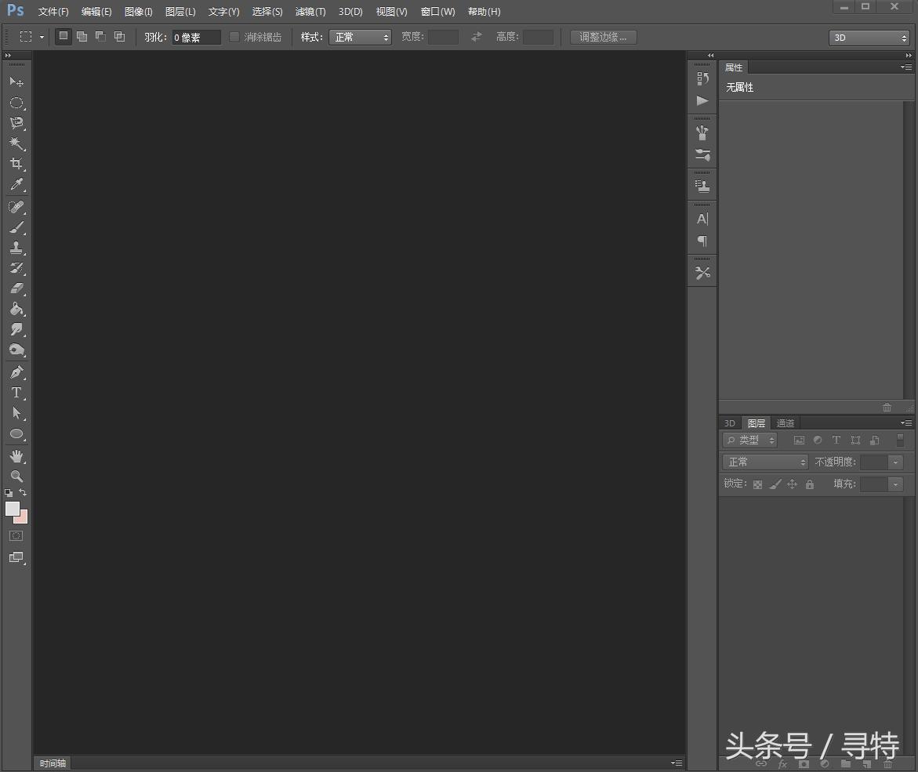Click the 调整边缘 refine edge button
Viewport: 918px width, 772px height.
pos(603,36)
